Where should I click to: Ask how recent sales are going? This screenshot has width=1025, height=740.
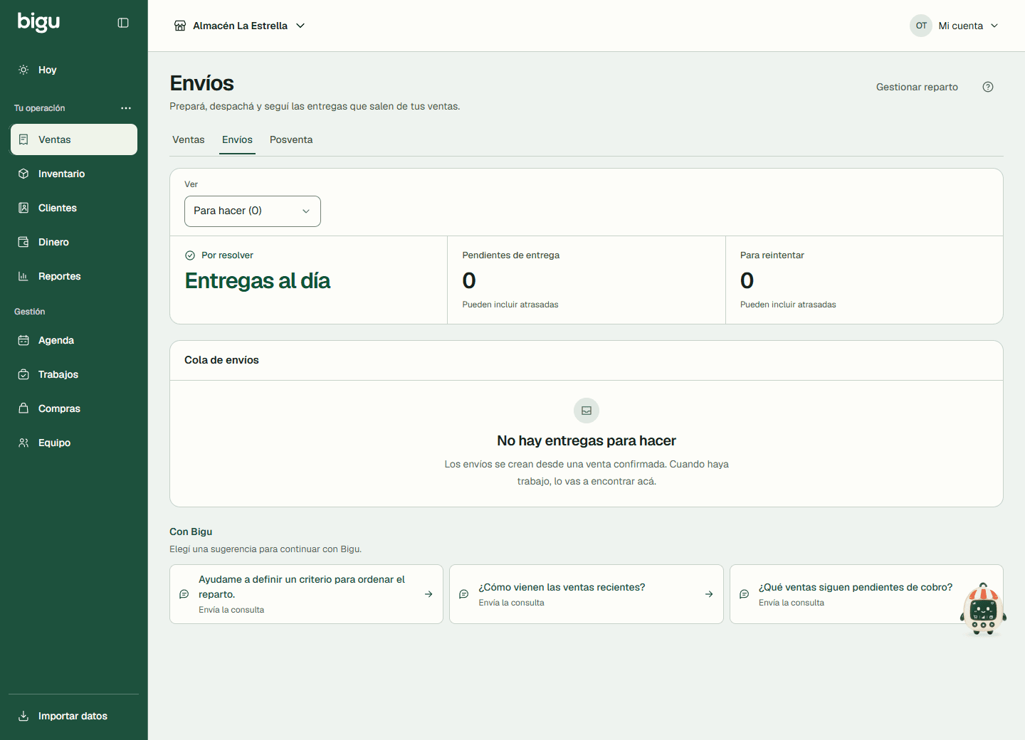587,594
